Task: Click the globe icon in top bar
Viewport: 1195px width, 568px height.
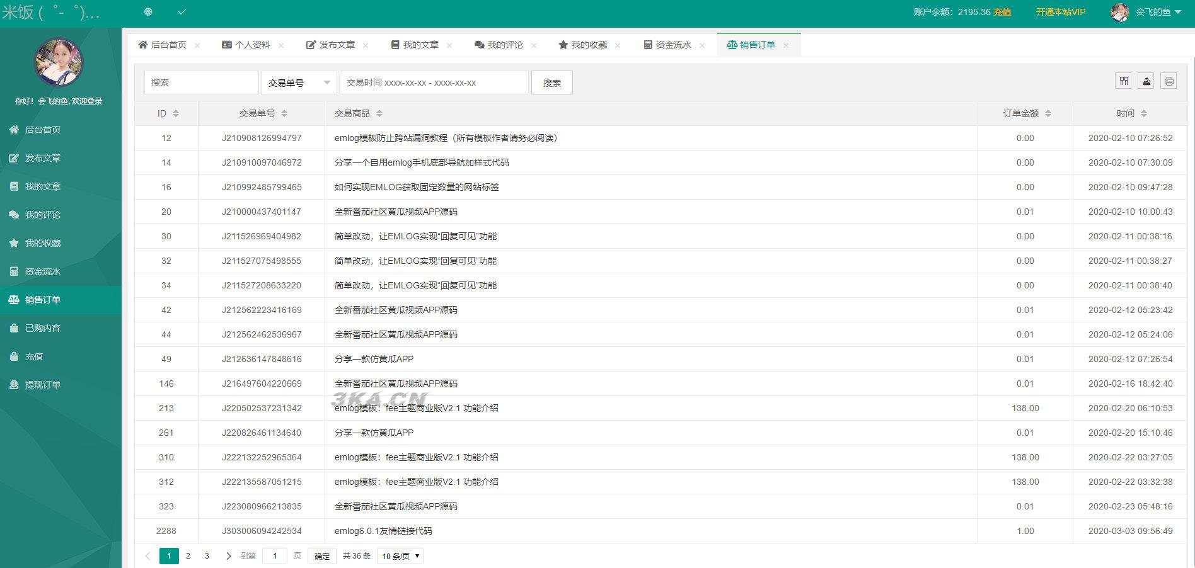Action: coord(148,12)
